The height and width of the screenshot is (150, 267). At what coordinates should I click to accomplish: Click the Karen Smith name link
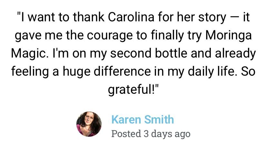click(143, 119)
